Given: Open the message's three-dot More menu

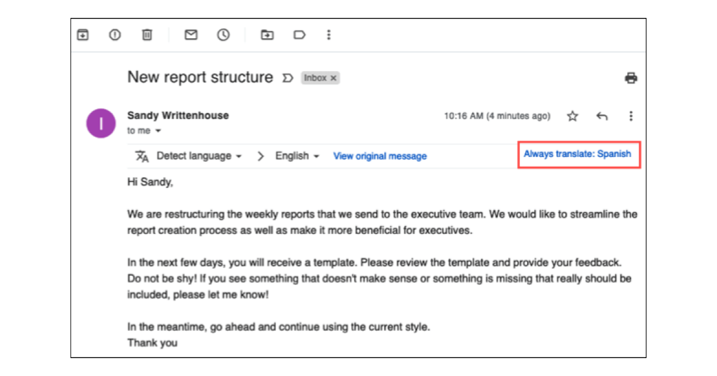Looking at the screenshot, I should click(x=631, y=116).
